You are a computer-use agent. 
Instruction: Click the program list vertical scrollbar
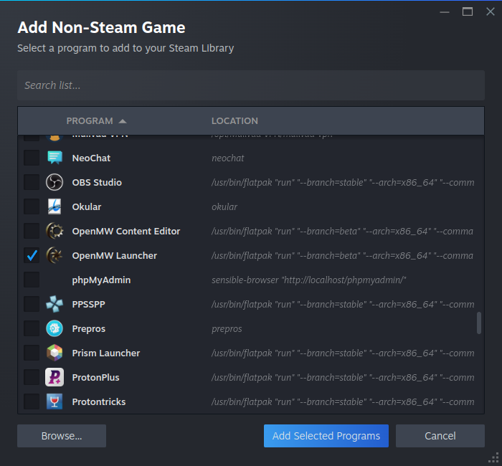click(x=479, y=323)
